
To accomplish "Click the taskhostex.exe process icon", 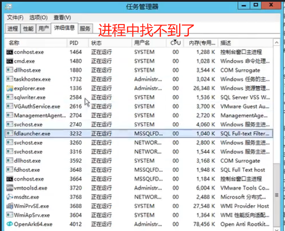I will (x=9, y=79).
